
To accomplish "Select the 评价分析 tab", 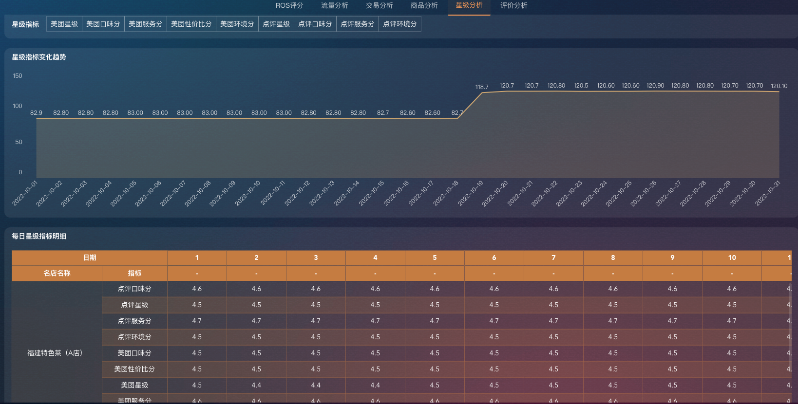I will click(513, 6).
